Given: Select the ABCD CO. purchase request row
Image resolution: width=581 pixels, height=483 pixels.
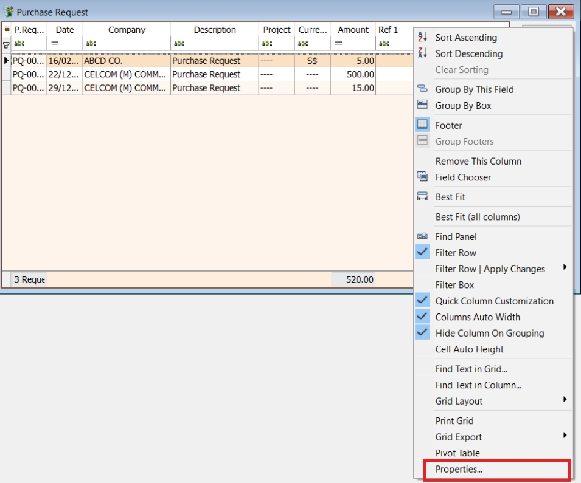Looking at the screenshot, I should click(x=183, y=60).
